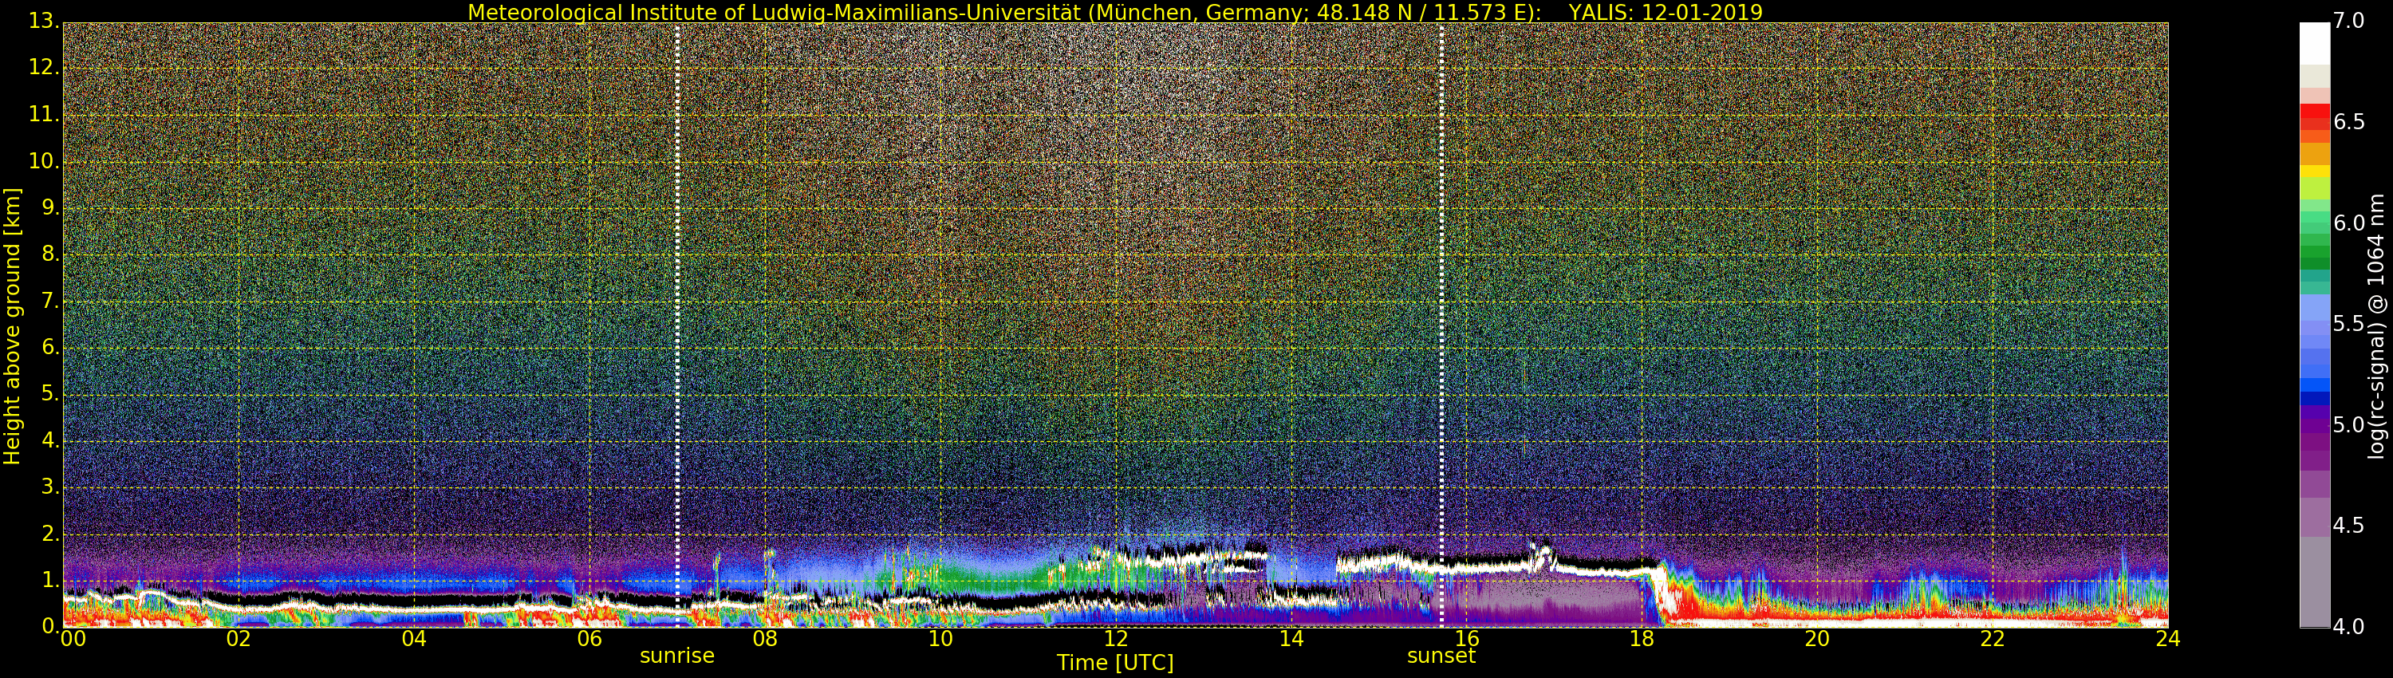Click the time tick label '04'
2393x678 pixels.
tap(414, 639)
